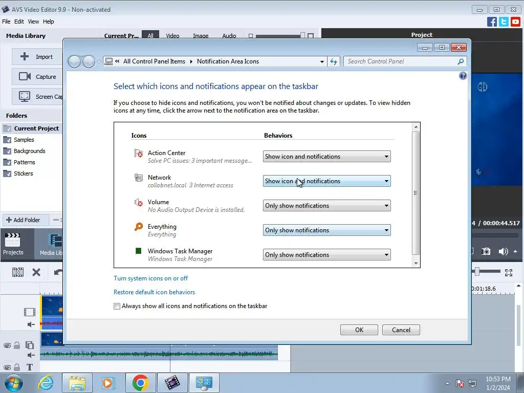Click the timeline delete X icon
524x393 pixels.
(36, 272)
